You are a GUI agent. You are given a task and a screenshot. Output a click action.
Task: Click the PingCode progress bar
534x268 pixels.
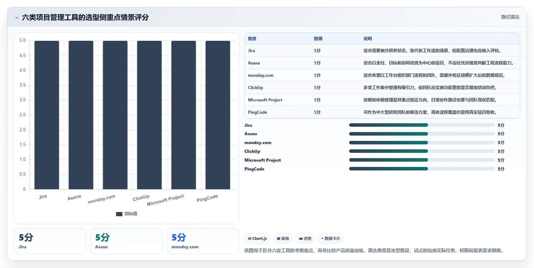pyautogui.click(x=422, y=169)
